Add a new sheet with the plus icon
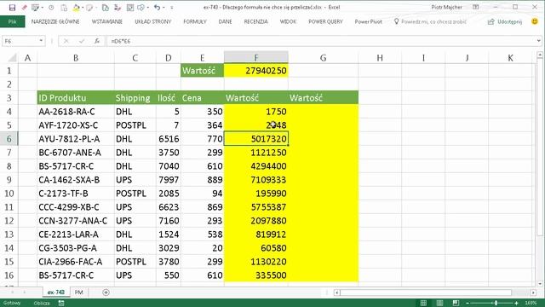Image resolution: width=545 pixels, height=307 pixels. pyautogui.click(x=106, y=293)
